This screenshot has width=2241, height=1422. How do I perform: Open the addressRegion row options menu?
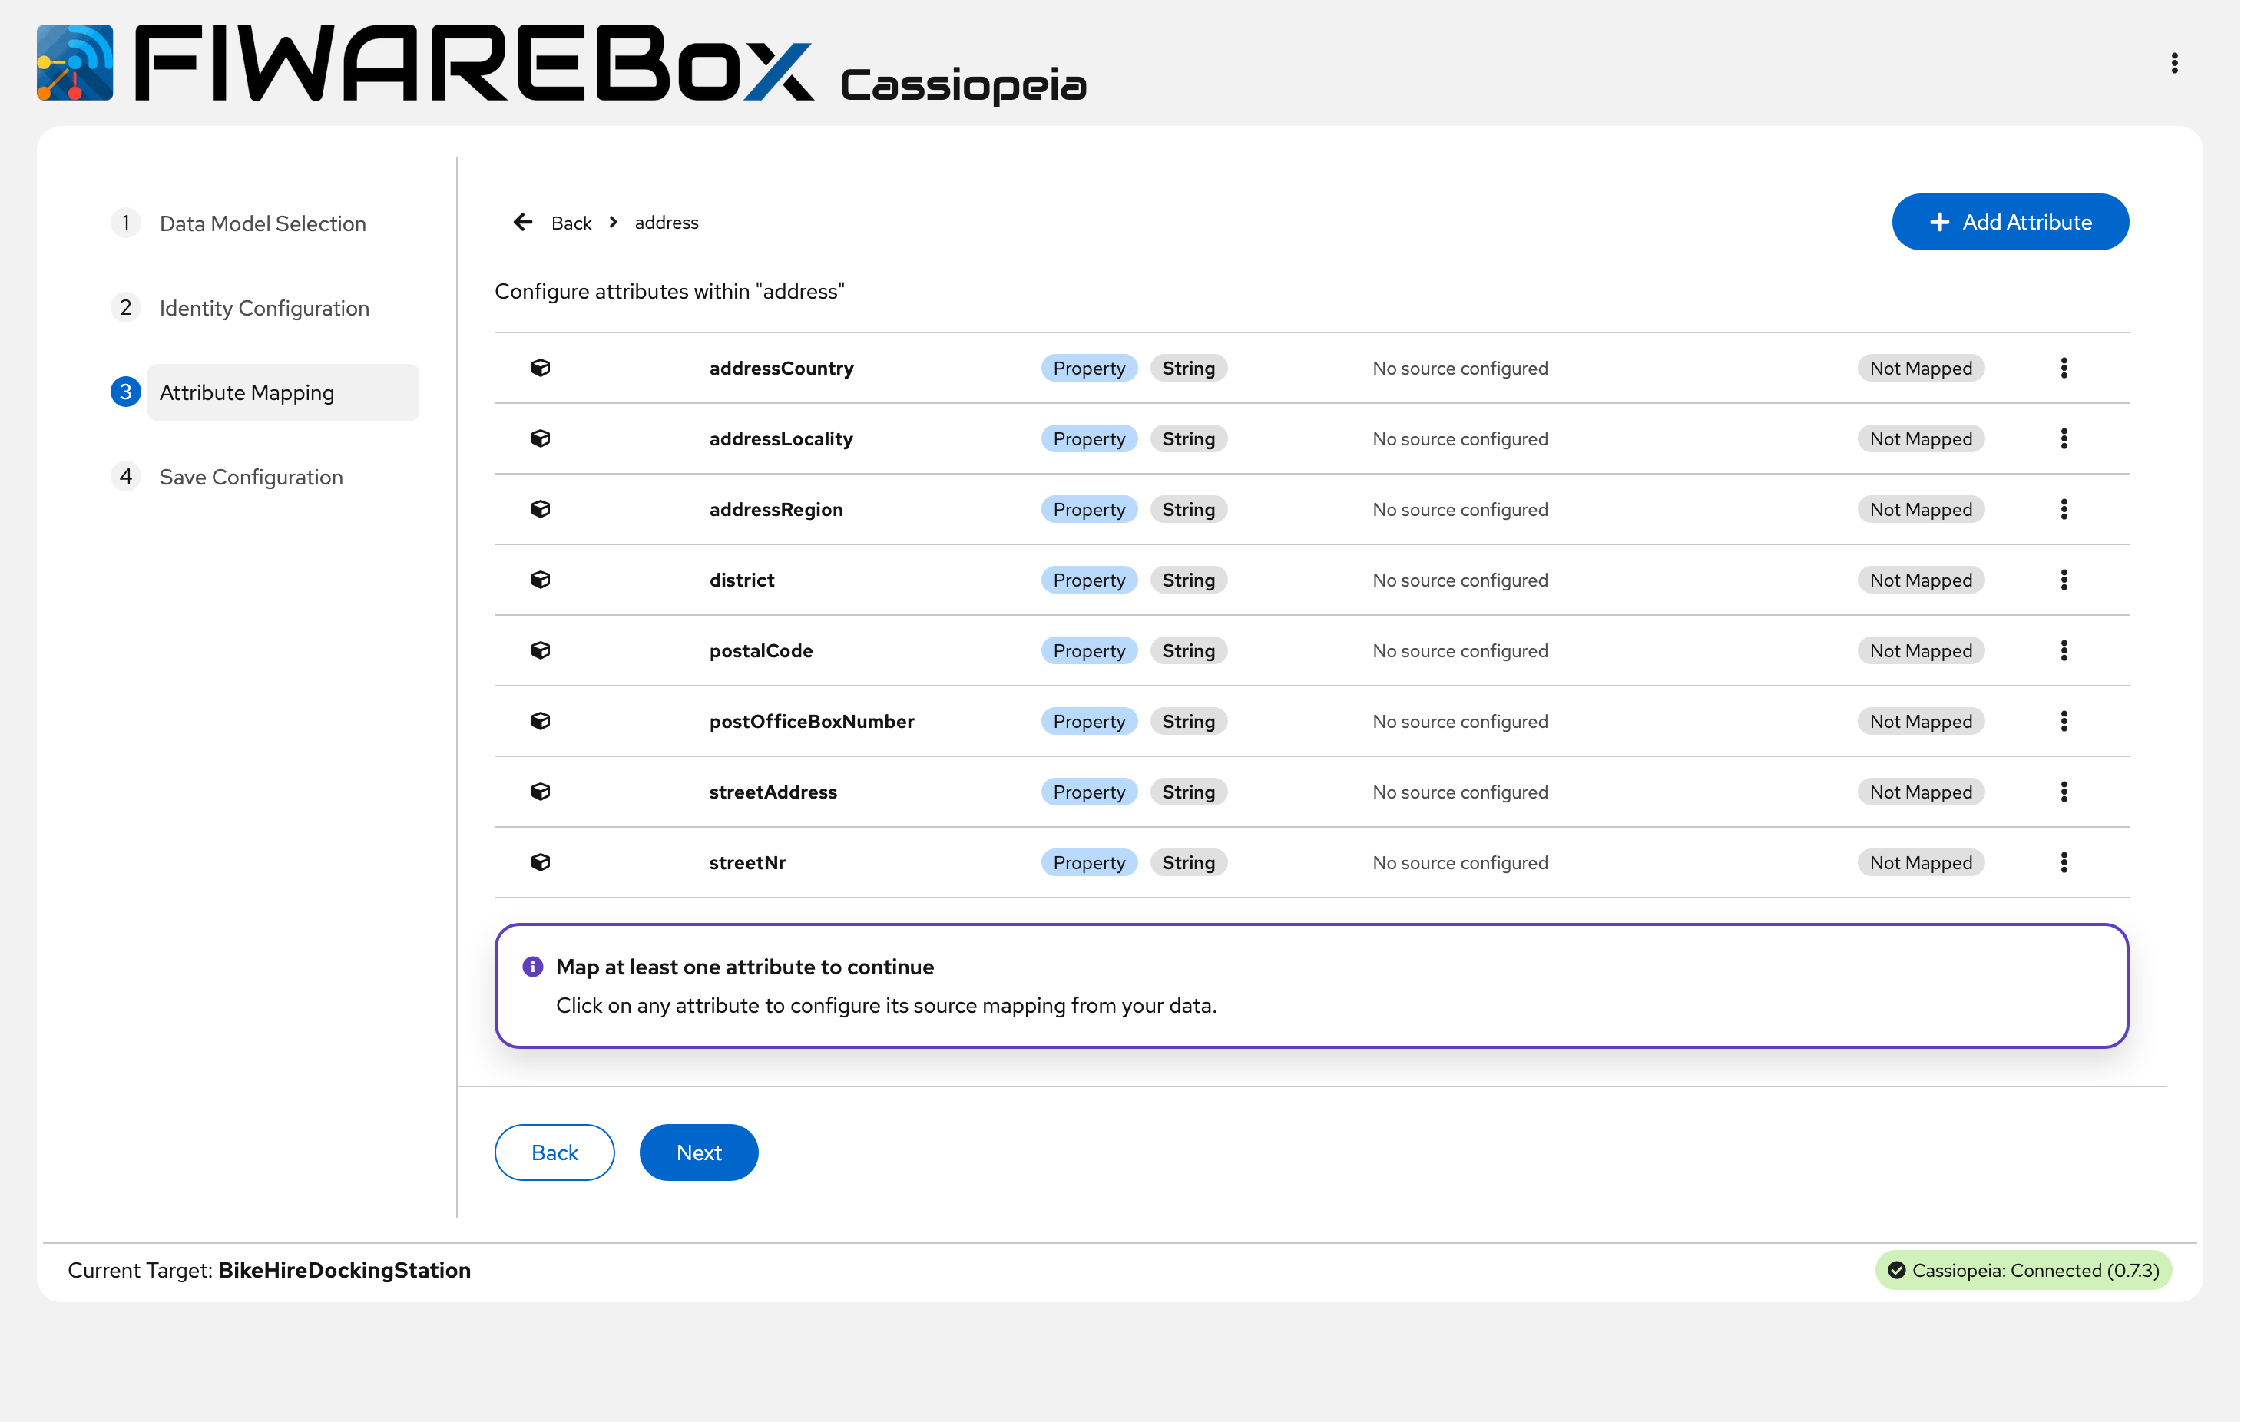coord(2064,509)
